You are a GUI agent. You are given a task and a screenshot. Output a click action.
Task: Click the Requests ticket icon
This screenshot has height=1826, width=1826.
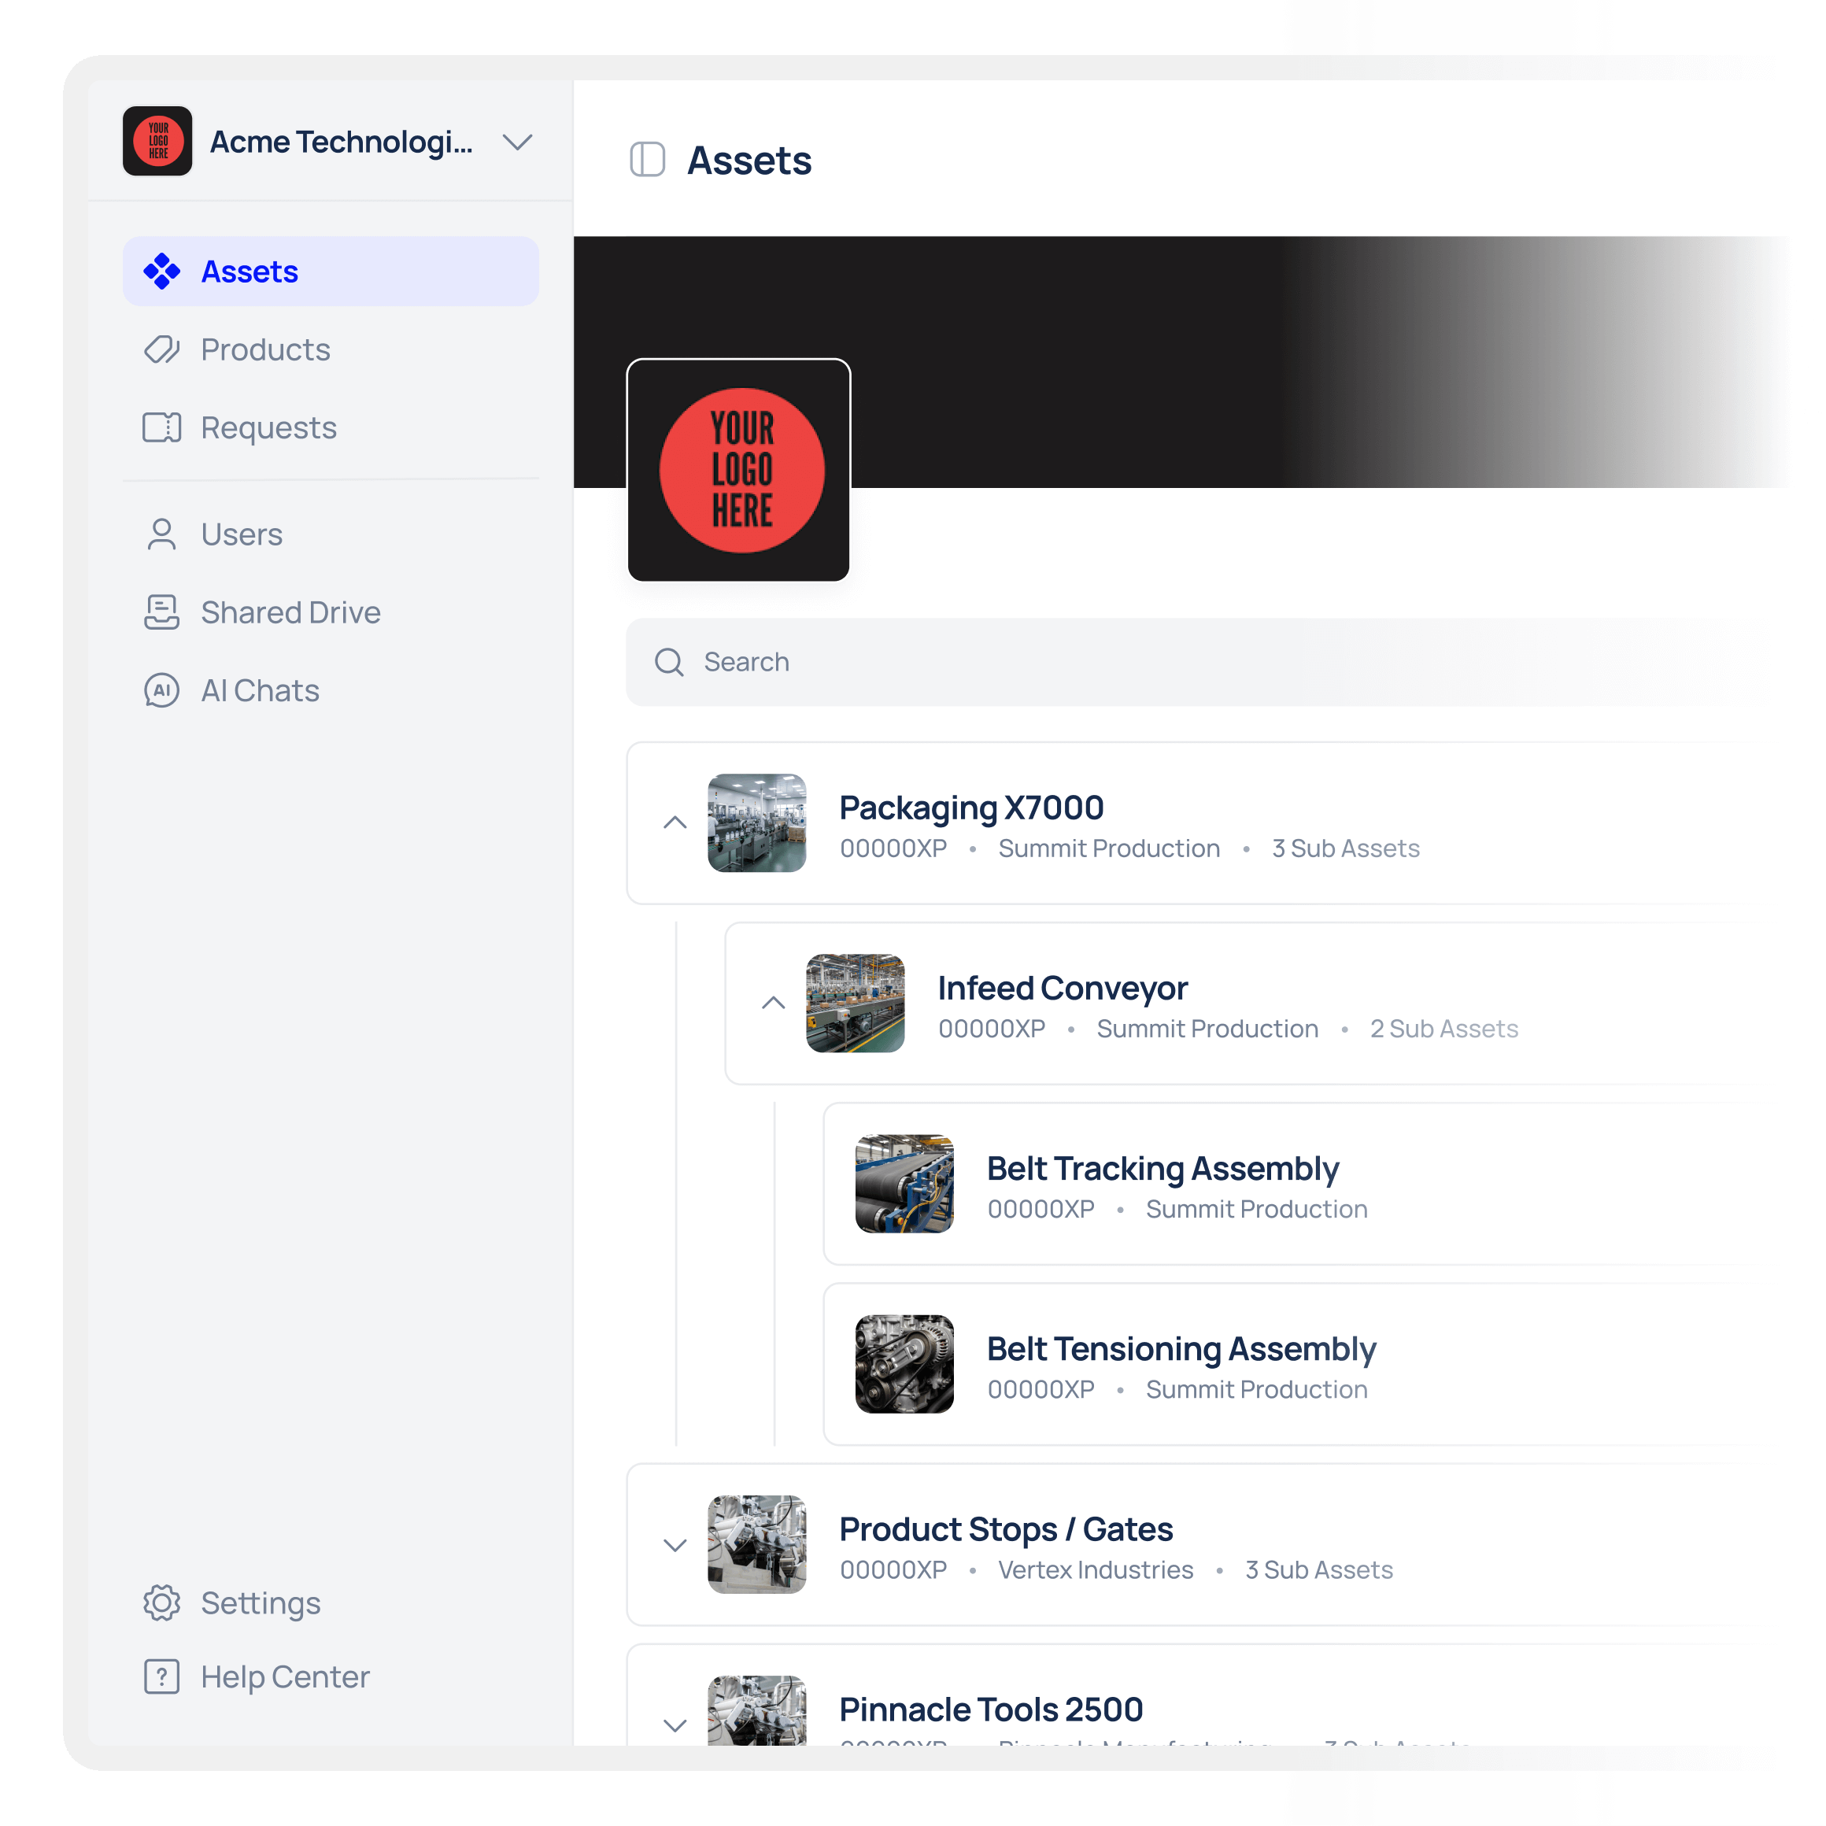pyautogui.click(x=161, y=428)
